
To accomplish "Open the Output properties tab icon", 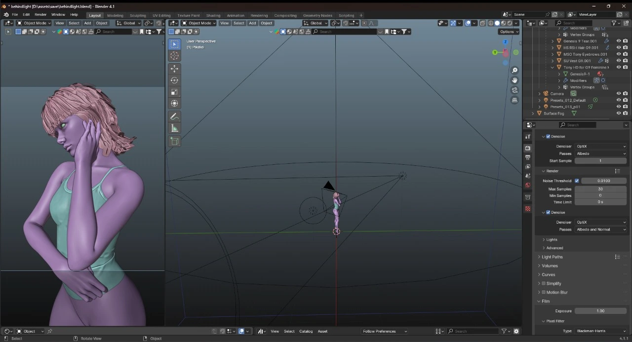I will coord(528,157).
